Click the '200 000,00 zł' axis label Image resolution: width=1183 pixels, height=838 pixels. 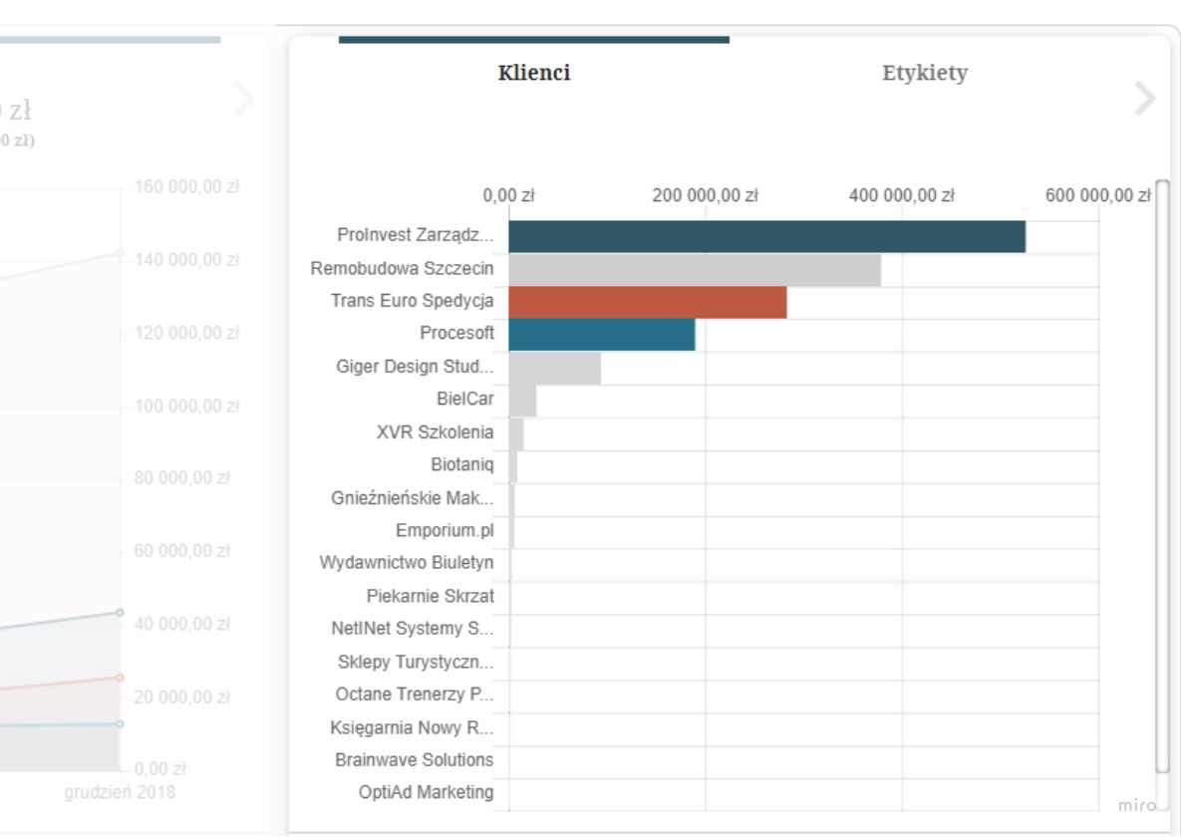(x=705, y=195)
